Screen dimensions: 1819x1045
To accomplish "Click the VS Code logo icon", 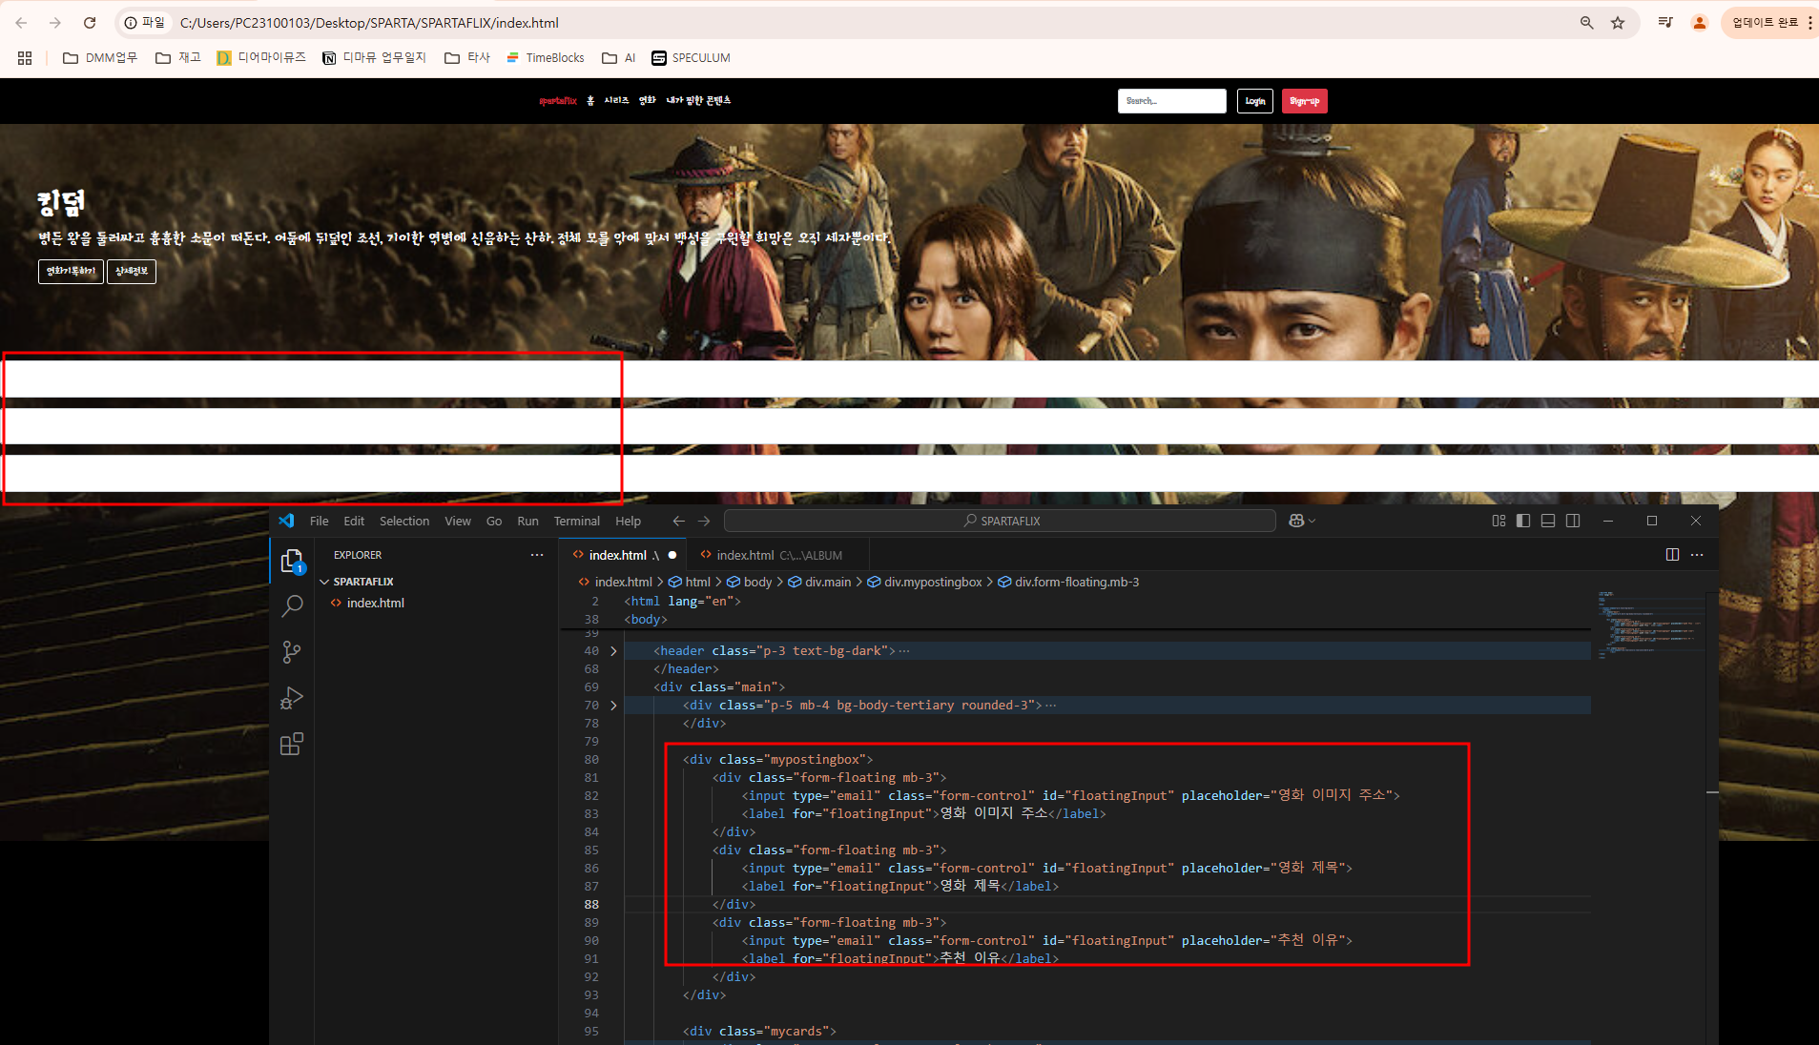I will (286, 521).
